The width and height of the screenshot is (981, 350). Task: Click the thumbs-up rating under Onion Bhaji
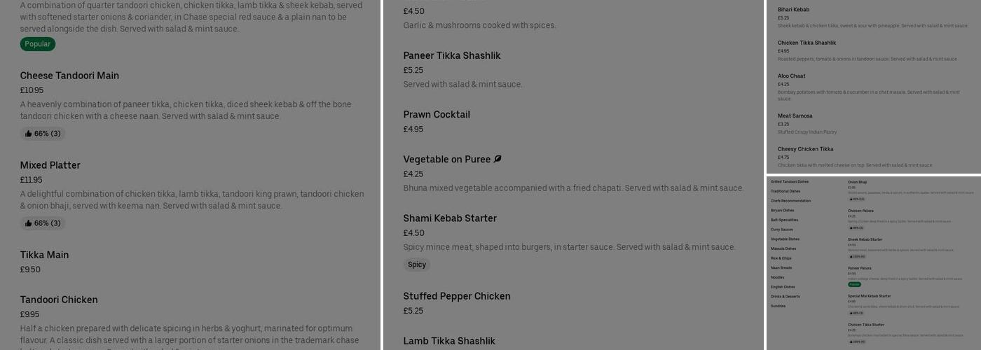(856, 199)
